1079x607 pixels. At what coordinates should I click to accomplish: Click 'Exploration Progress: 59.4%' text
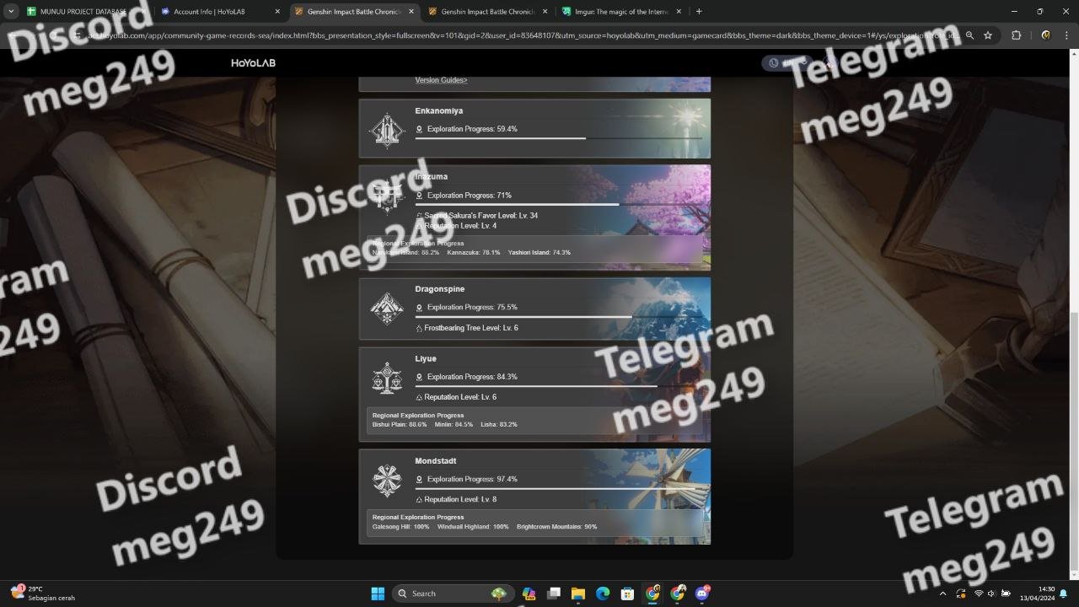coord(472,129)
